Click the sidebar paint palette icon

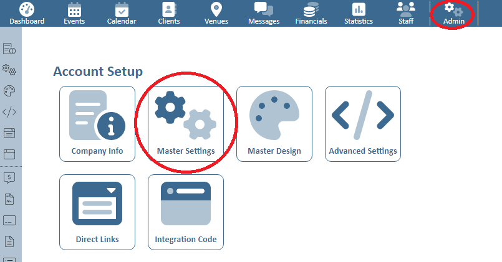[x=9, y=91]
